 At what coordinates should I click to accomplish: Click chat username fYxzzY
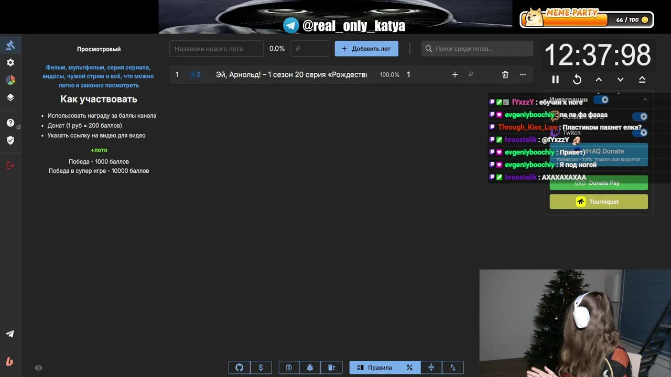(523, 102)
